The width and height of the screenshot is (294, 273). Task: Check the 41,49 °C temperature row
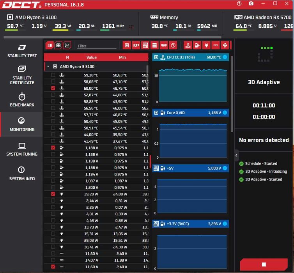[53, 141]
